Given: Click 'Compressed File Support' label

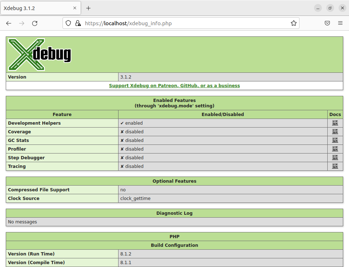Looking at the screenshot, I should (39, 190).
